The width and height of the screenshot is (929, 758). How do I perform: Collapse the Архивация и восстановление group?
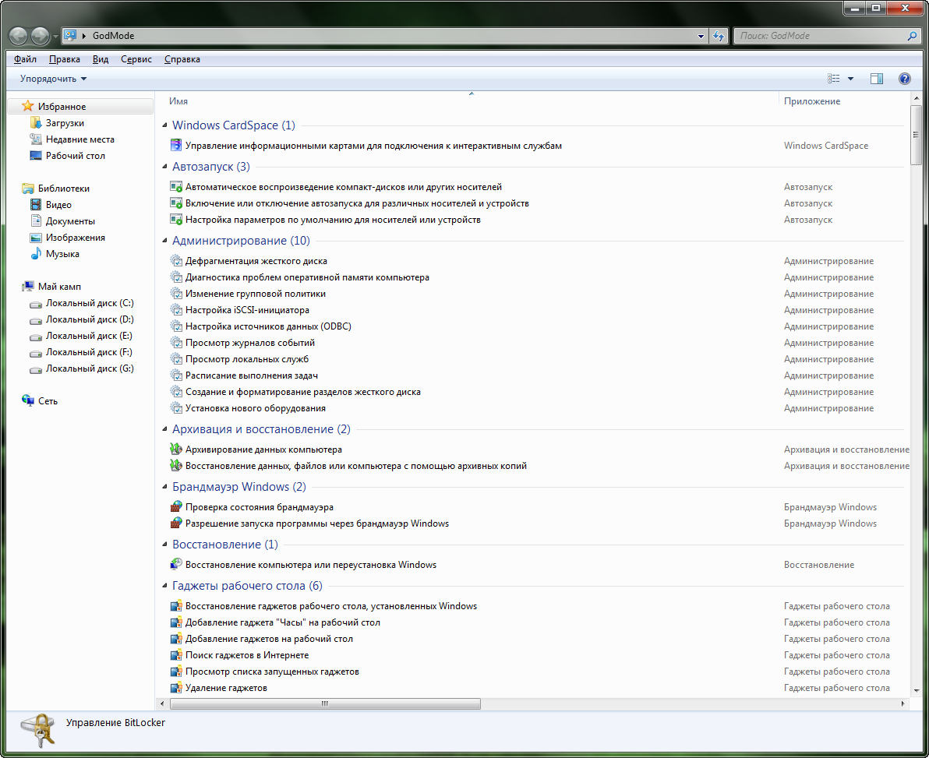point(164,428)
